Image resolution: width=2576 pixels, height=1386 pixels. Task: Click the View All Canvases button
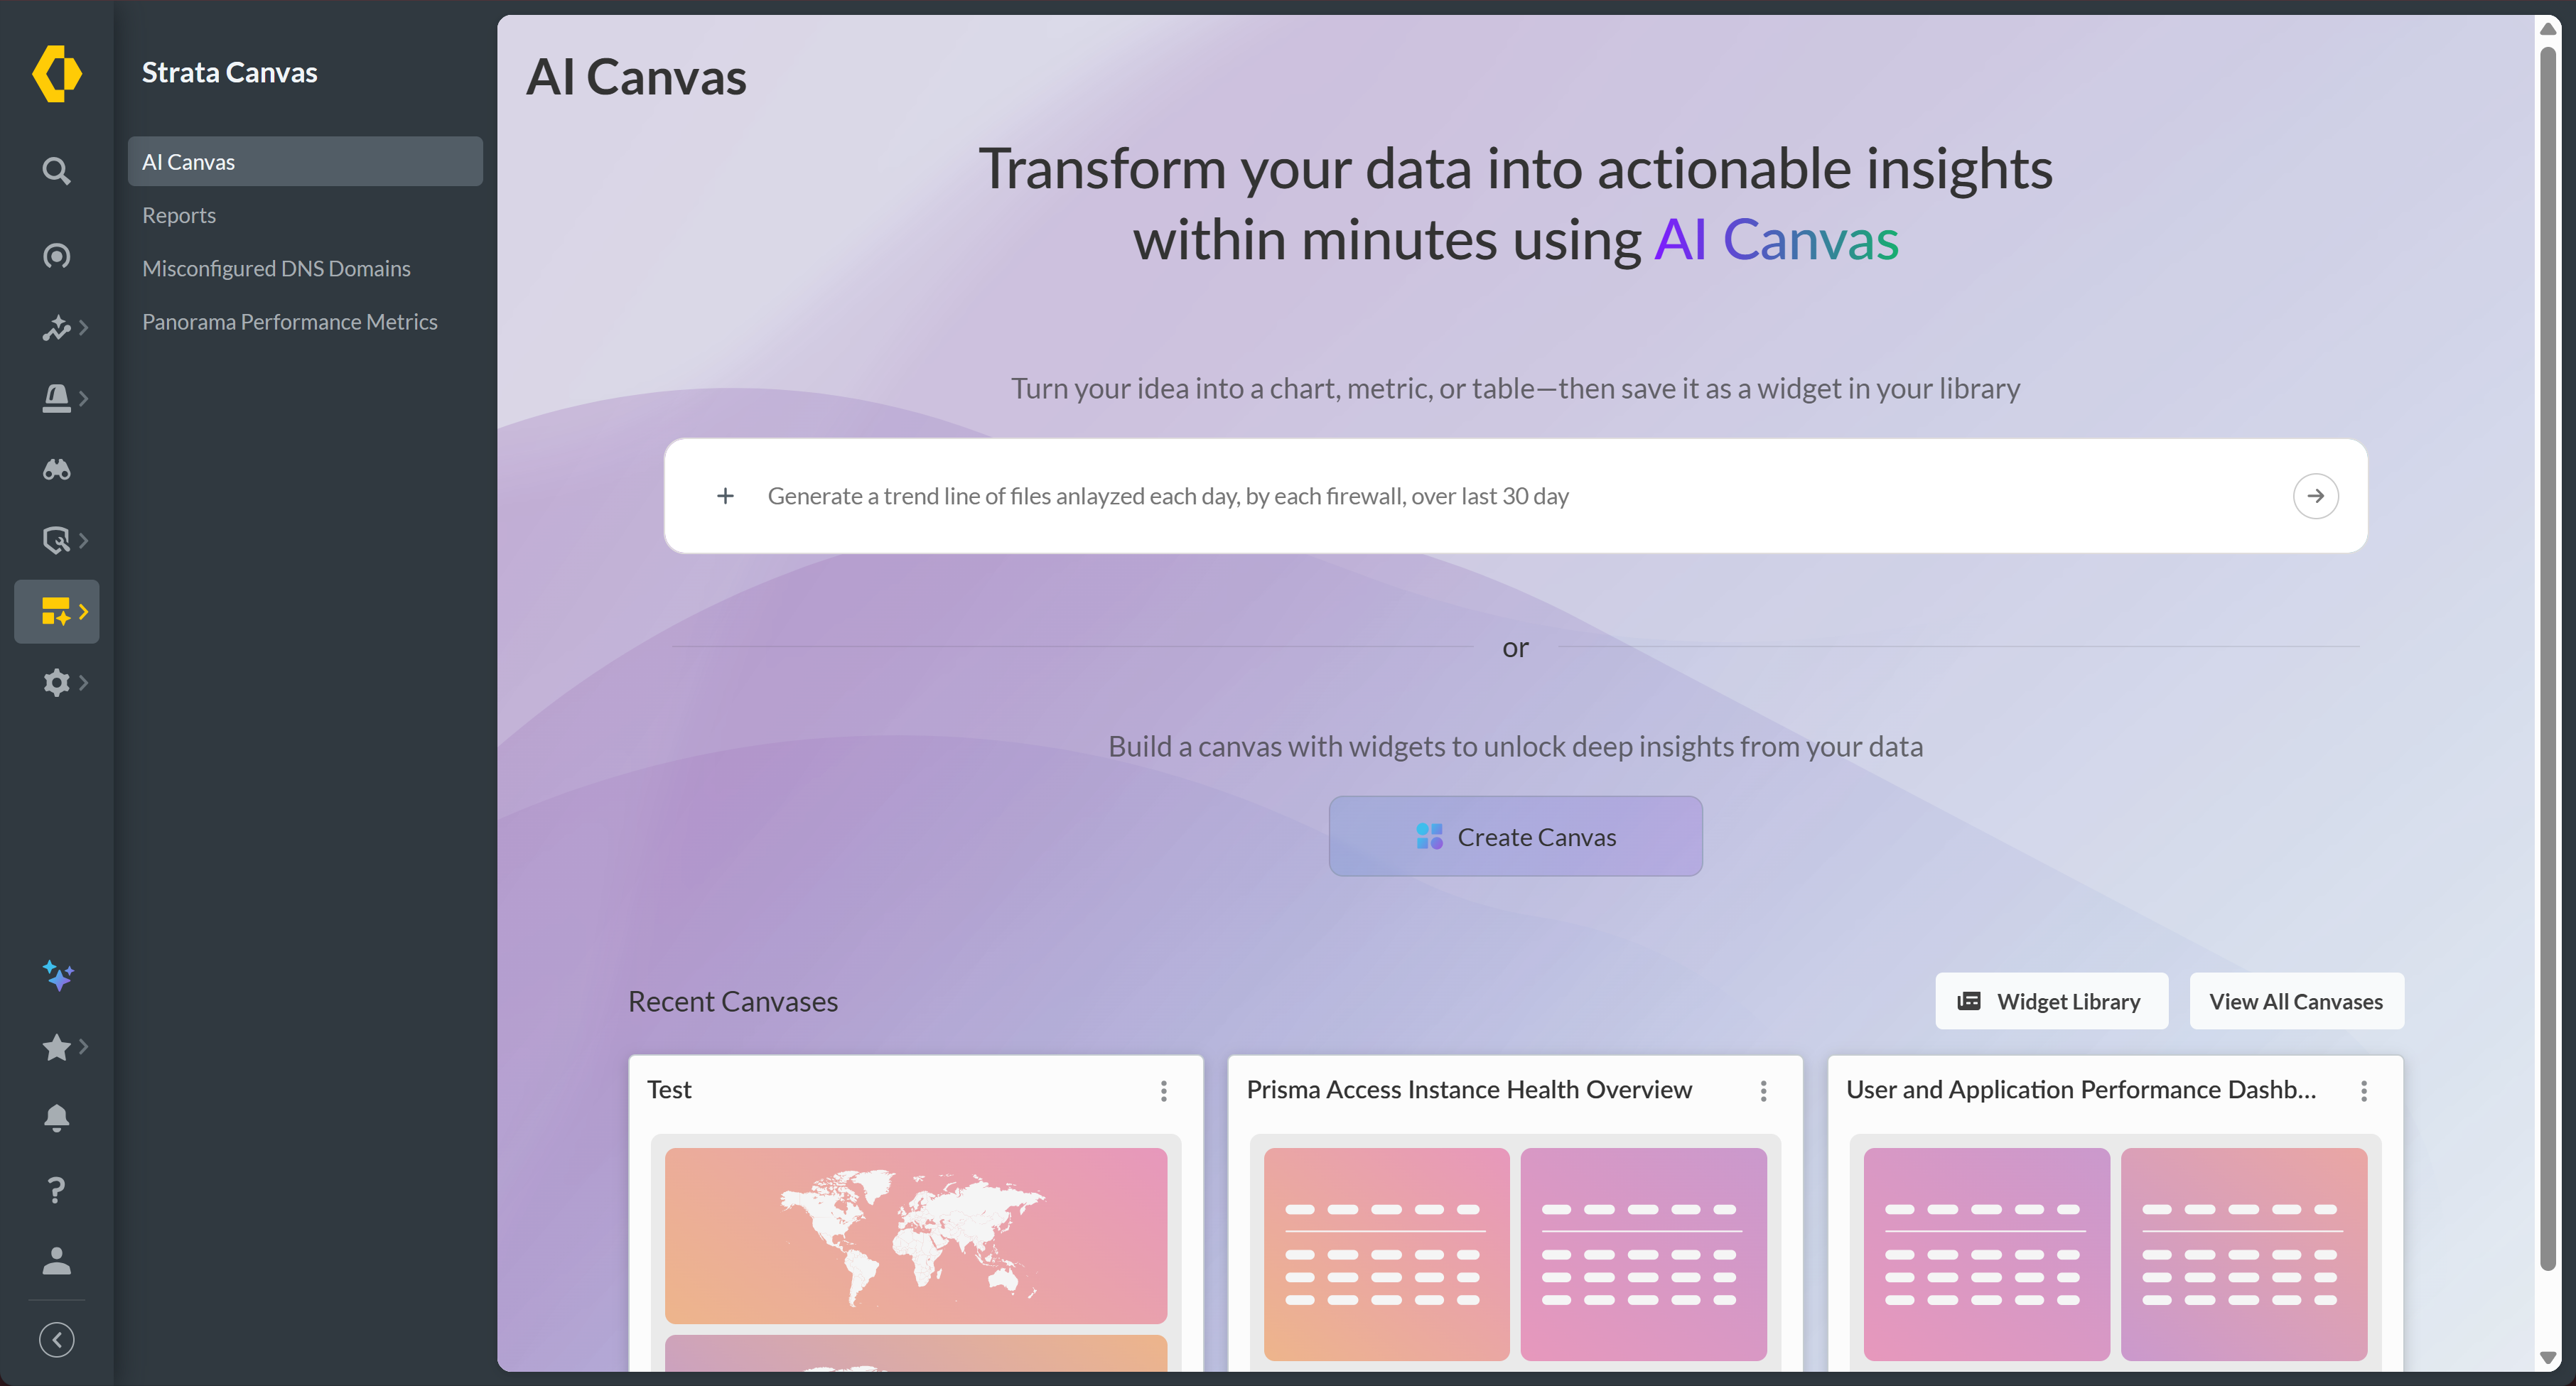2296,1001
